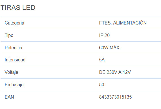Select the Embalaje row label
The image size is (161, 109).
pos(14,85)
